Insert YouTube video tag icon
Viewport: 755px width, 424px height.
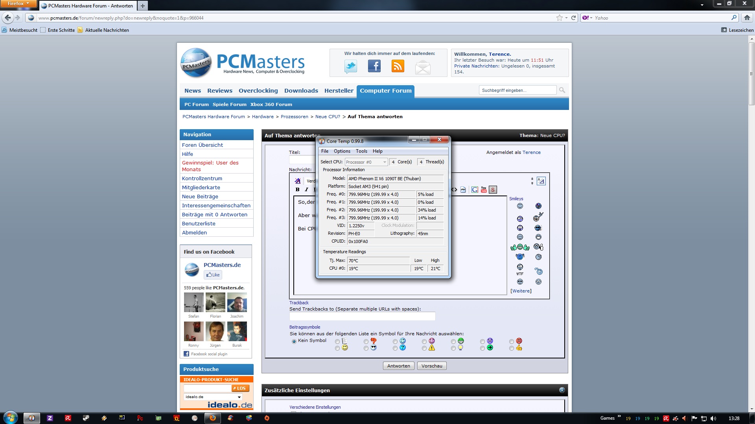coord(484,190)
